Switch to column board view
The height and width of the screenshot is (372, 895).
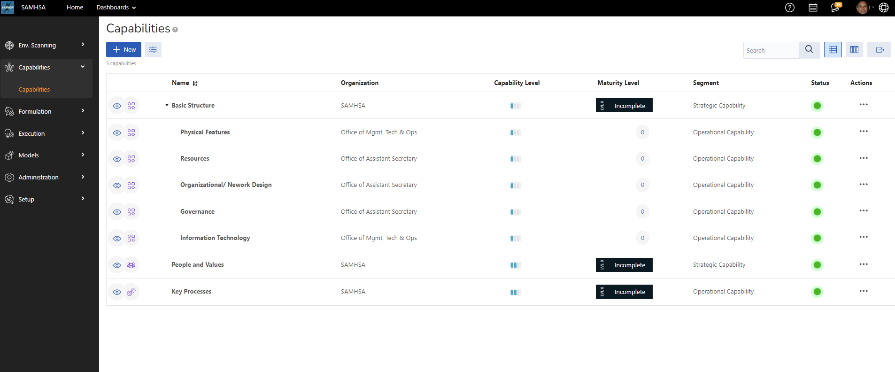854,50
